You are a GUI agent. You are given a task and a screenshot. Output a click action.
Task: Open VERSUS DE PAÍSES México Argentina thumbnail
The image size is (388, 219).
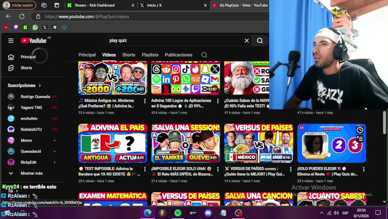point(259,143)
